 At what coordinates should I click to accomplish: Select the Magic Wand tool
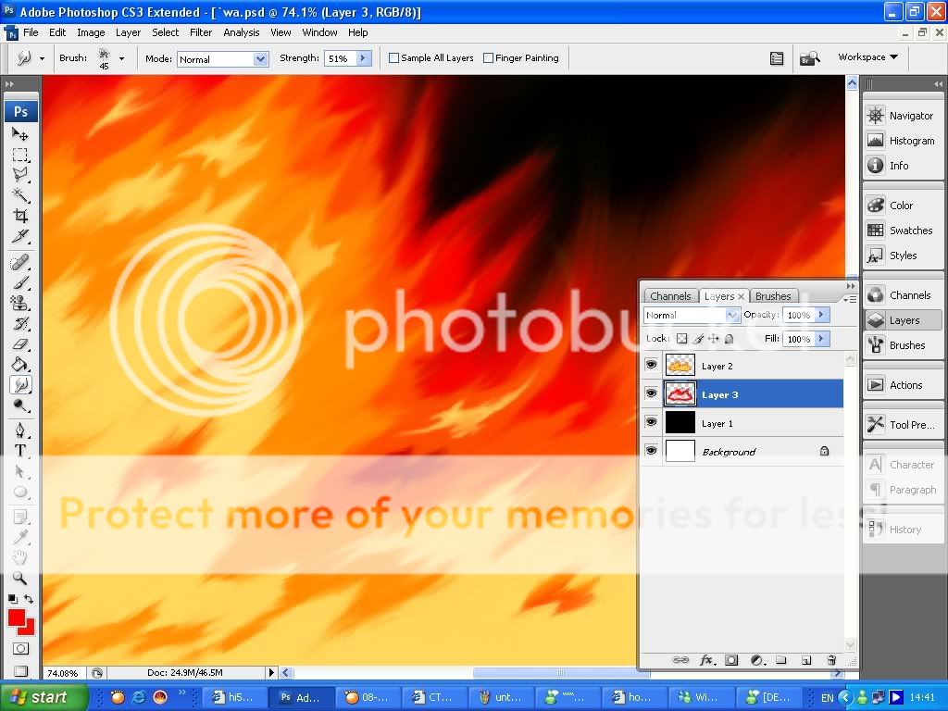(20, 195)
